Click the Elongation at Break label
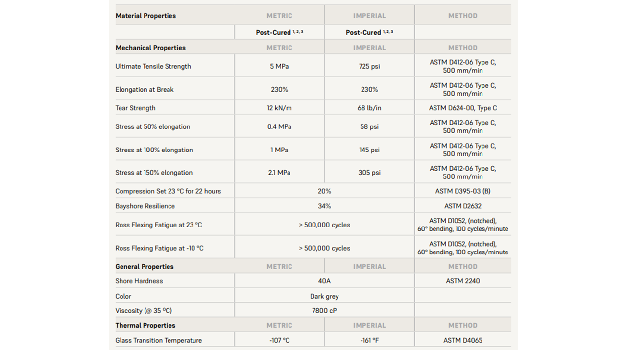 click(145, 89)
